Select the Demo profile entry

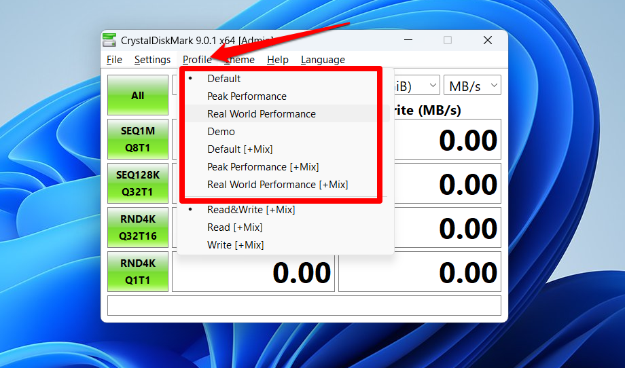tap(221, 132)
